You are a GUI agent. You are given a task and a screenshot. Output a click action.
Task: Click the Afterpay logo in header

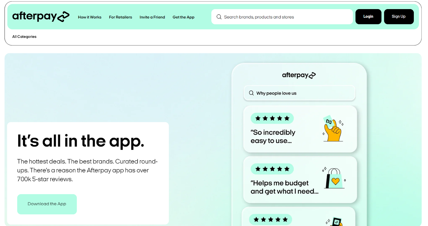pos(41,16)
